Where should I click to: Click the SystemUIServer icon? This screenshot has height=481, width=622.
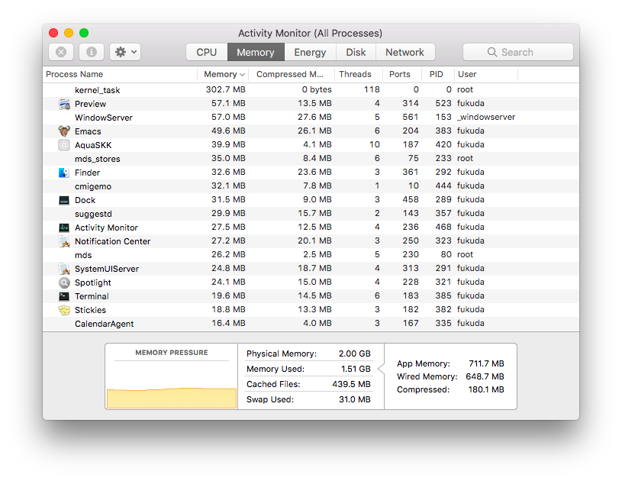tap(64, 269)
